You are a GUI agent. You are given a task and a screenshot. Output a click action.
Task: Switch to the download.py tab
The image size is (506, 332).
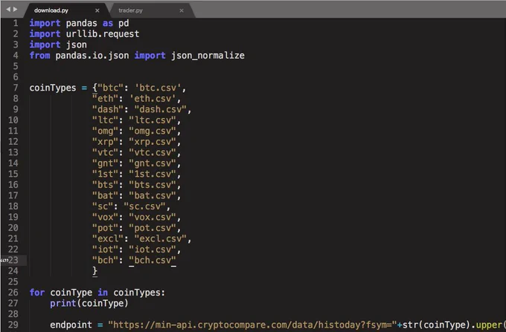[x=51, y=10]
